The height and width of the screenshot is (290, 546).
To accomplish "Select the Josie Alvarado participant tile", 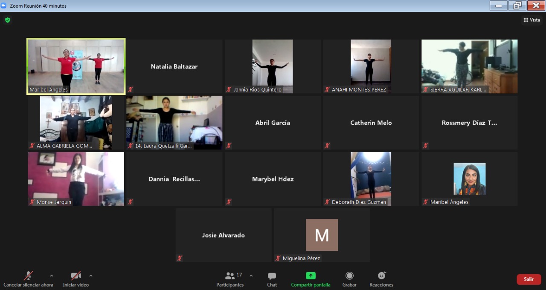I will coord(223,235).
